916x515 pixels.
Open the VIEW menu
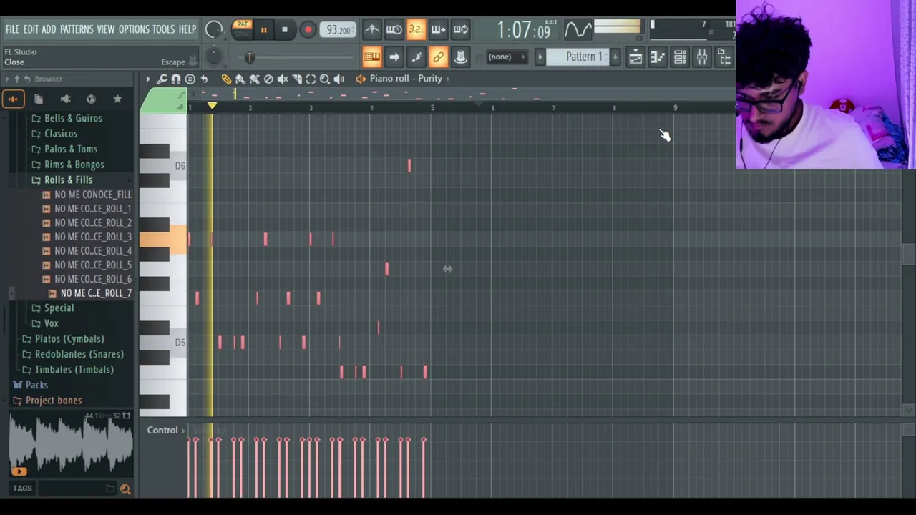(x=106, y=29)
